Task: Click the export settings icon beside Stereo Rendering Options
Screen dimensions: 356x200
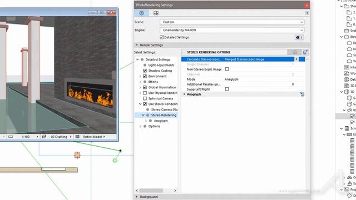Action: point(305,52)
